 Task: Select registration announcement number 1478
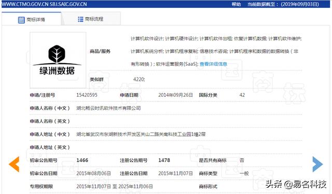(164, 160)
